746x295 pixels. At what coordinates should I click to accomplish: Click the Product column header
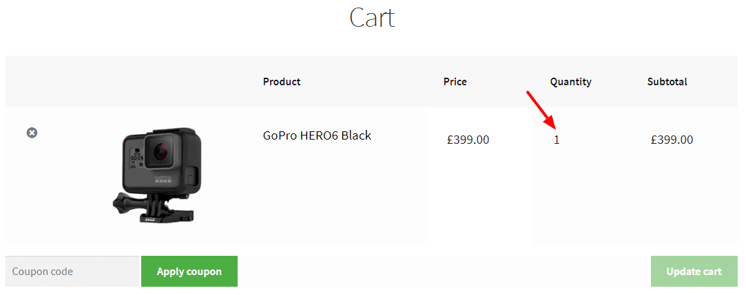(x=282, y=82)
